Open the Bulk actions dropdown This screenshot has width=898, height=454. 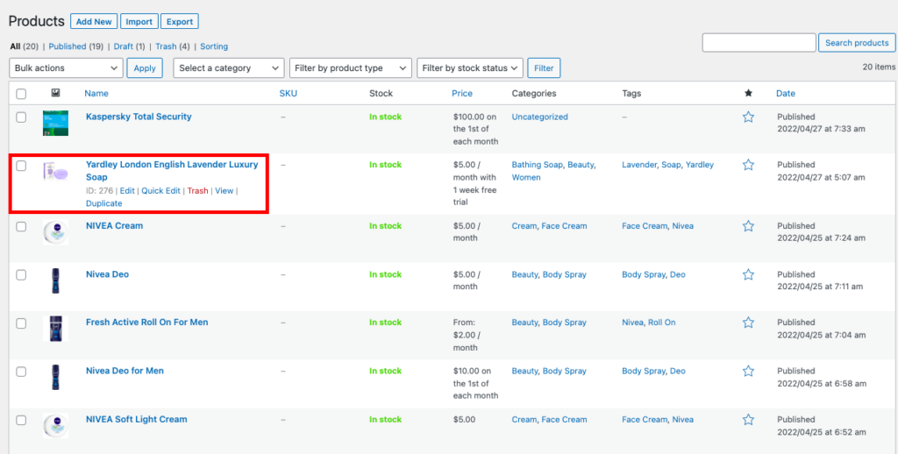(67, 68)
